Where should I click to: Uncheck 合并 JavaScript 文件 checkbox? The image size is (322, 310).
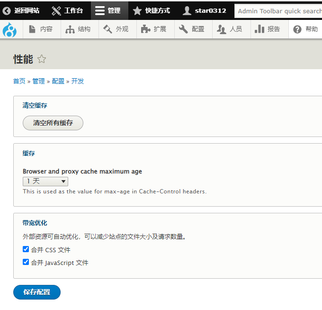[x=26, y=262]
